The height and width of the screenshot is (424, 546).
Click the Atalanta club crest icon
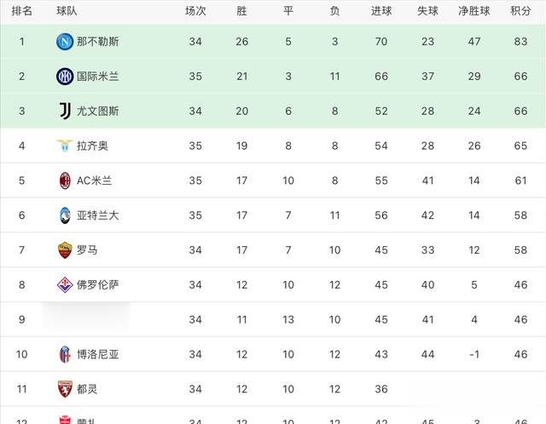(x=65, y=215)
